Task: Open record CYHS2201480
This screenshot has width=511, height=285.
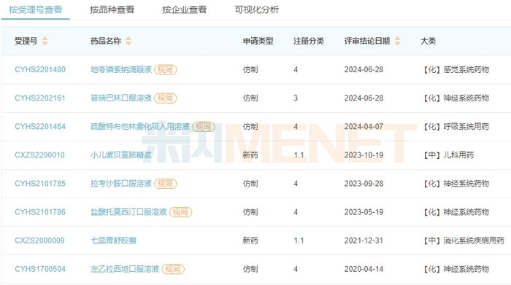Action: pos(40,70)
